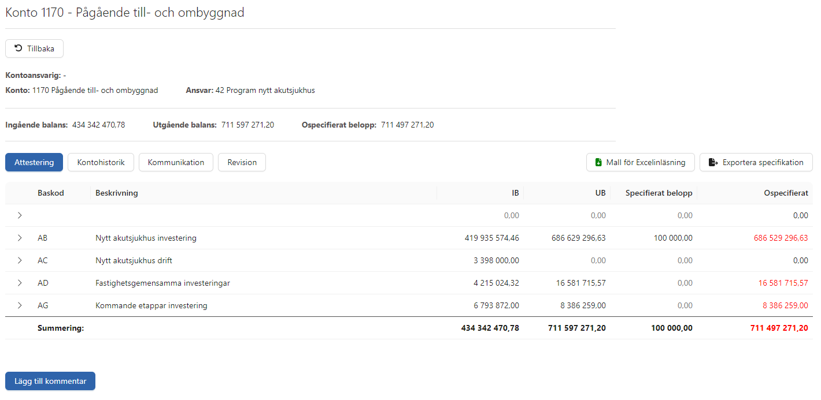Select the Revision tab

(x=242, y=162)
